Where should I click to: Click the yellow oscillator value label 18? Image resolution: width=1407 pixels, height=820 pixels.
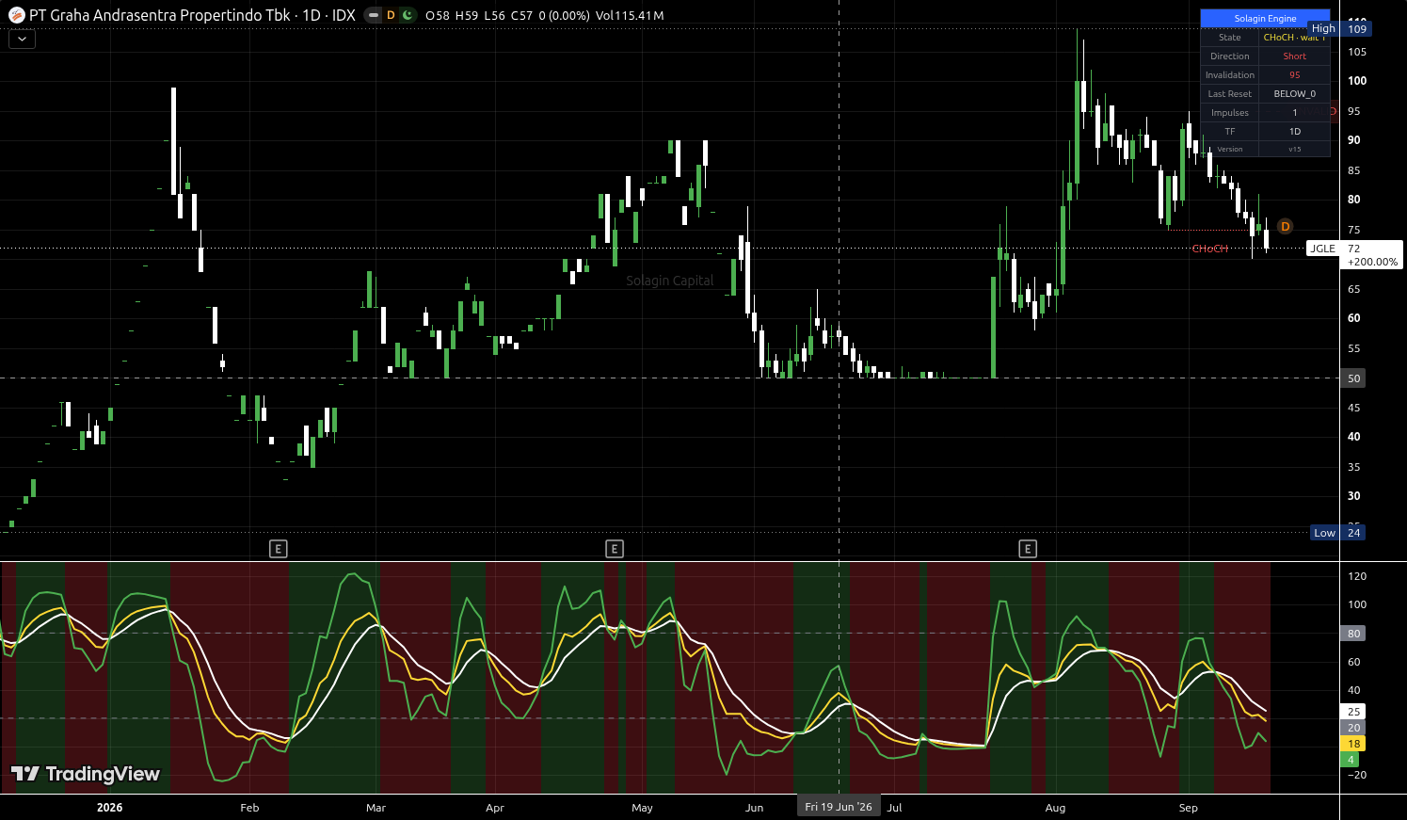[1353, 744]
